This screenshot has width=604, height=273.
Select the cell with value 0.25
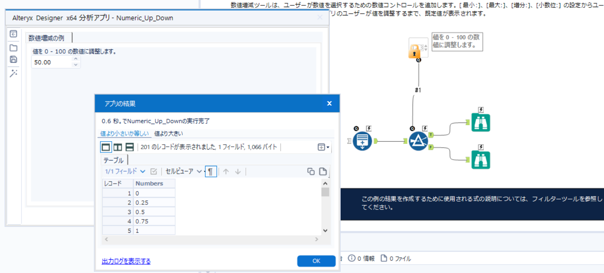click(x=154, y=202)
